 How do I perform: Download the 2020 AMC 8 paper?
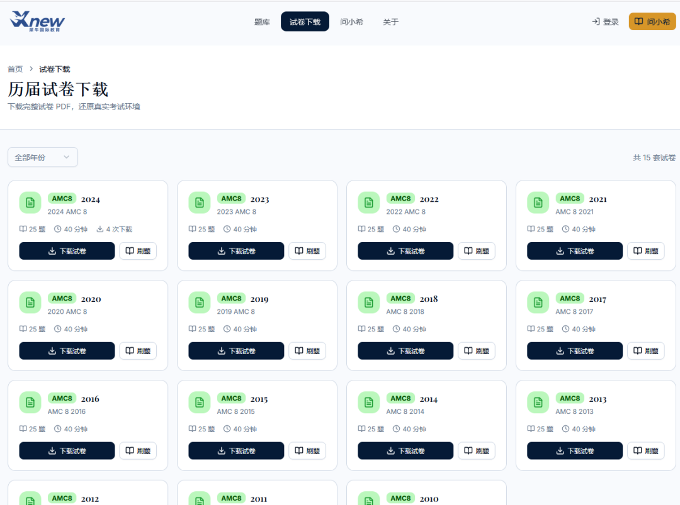coord(67,351)
